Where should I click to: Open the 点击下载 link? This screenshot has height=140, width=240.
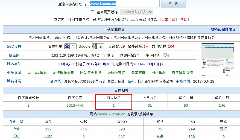point(168,19)
